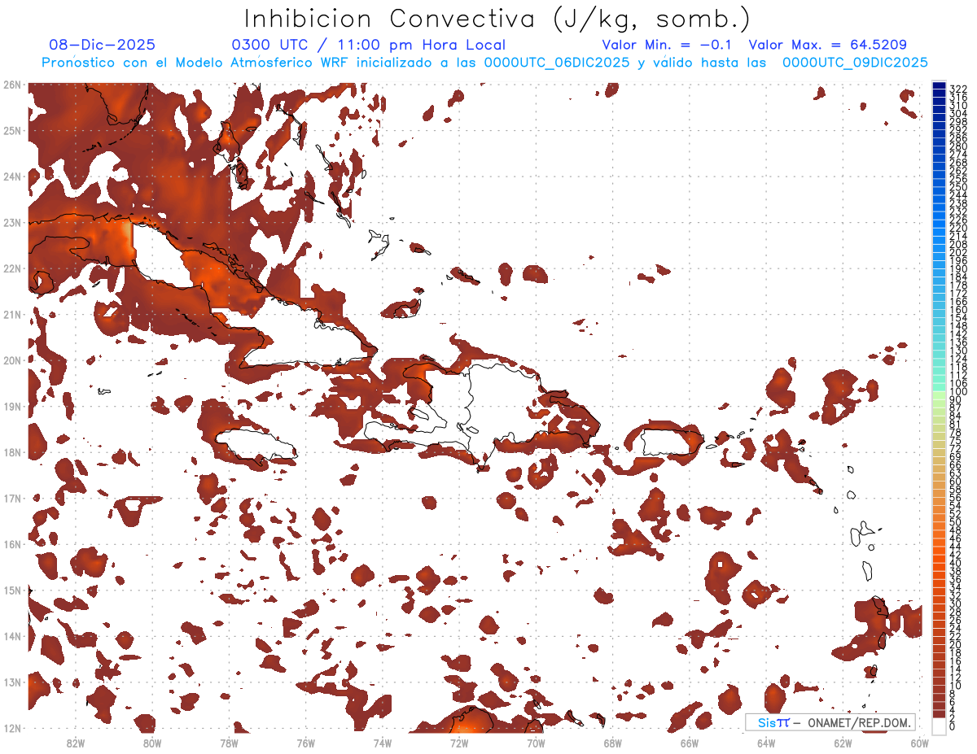Viewport: 977px width, 754px height.
Task: Click the 64W longitude label
Action: (766, 743)
